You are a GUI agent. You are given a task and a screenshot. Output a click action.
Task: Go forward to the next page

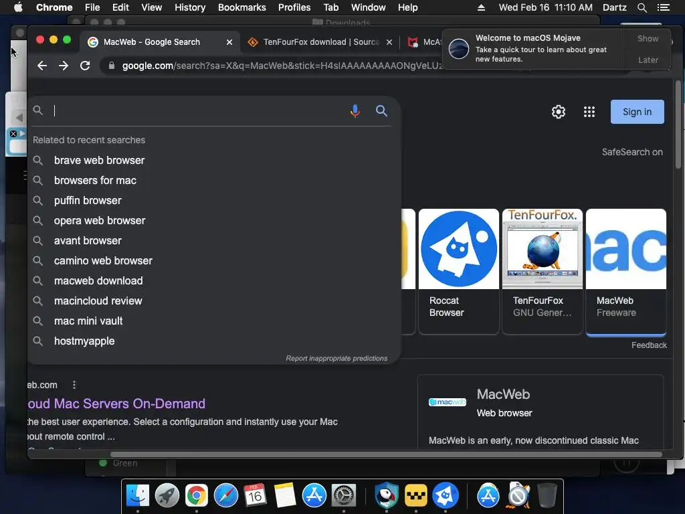point(64,66)
